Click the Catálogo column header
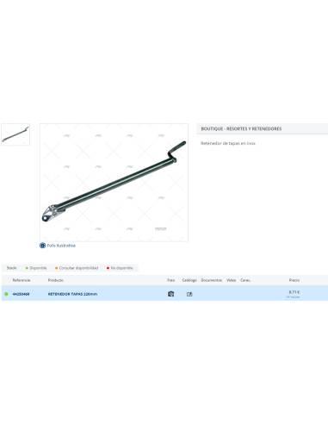328x424 pixels. click(x=189, y=280)
